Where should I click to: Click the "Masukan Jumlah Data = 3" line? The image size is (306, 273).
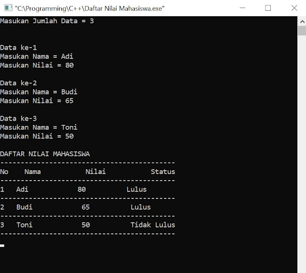[47, 21]
